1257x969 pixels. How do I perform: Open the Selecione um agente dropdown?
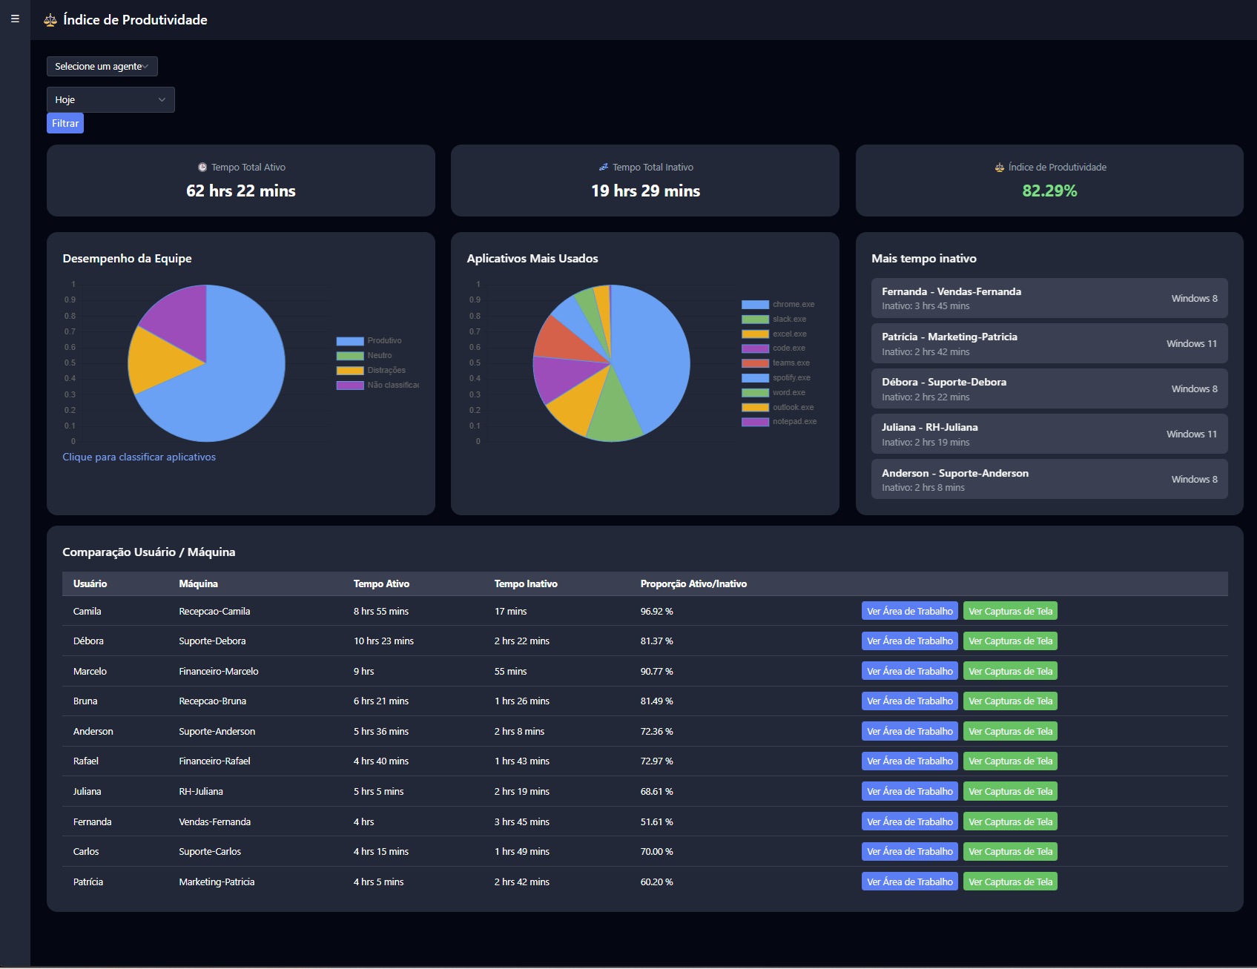102,66
